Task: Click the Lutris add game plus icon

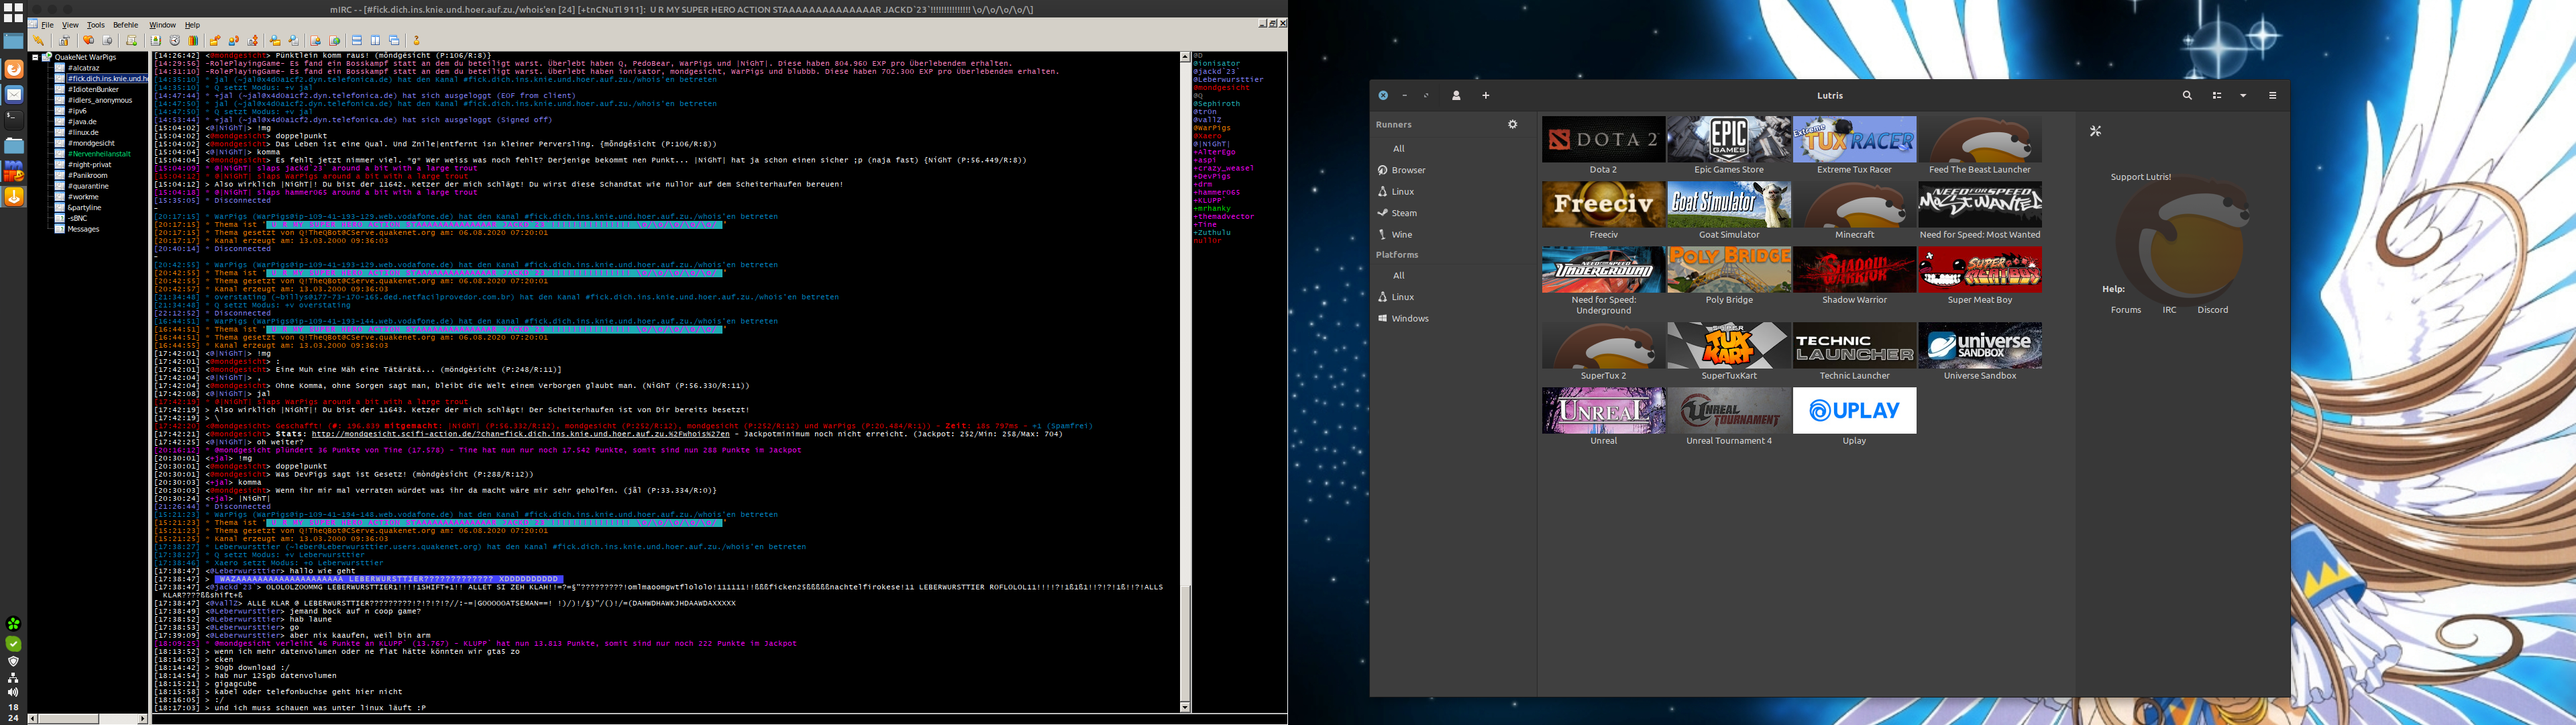Action: click(x=1486, y=96)
